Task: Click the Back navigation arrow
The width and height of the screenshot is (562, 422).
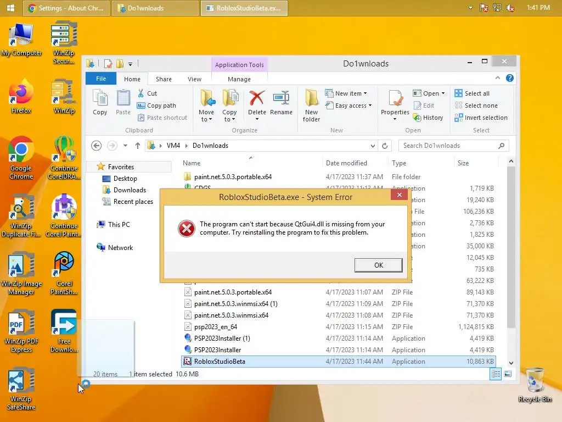Action: 96,146
